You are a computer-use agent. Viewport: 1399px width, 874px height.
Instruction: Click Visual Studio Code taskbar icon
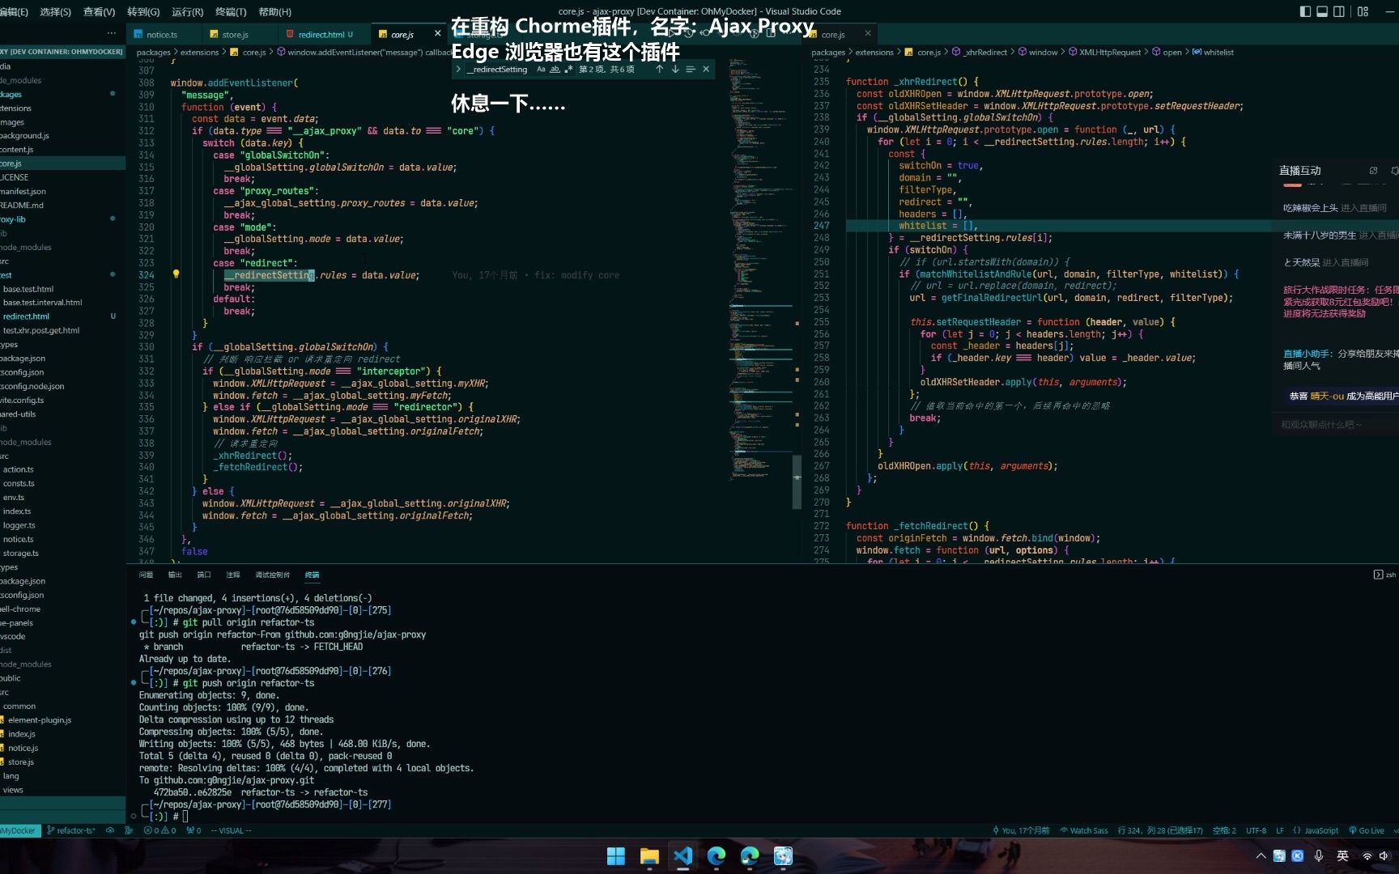(x=682, y=855)
